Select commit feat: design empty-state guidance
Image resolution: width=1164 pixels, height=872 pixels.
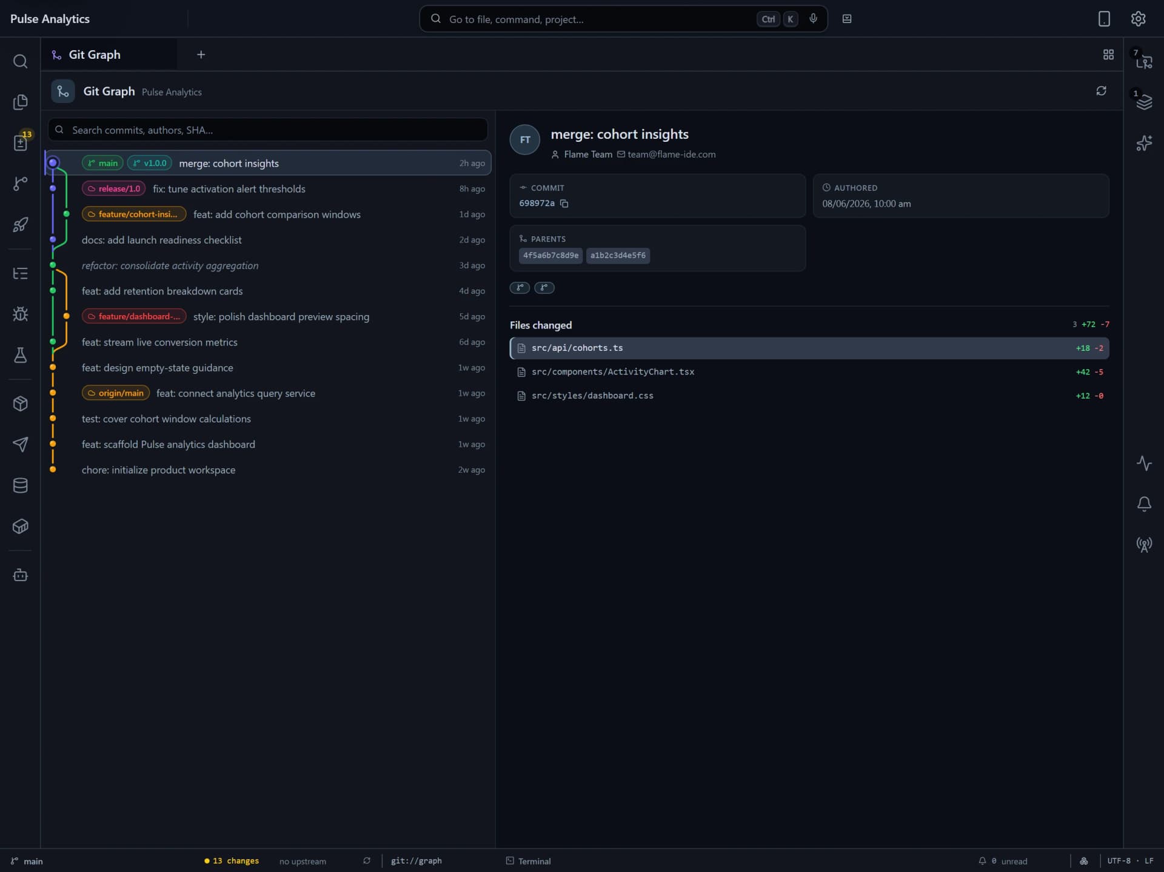click(268, 368)
